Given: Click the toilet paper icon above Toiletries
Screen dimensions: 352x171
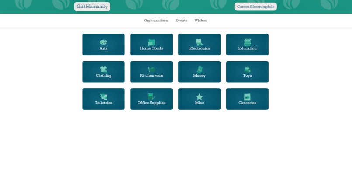Looking at the screenshot, I should pyautogui.click(x=103, y=96).
